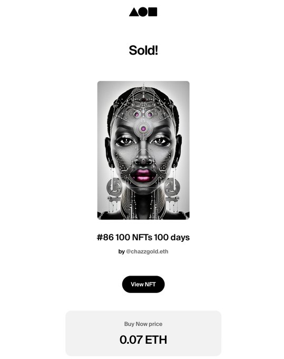Click the 0.07 ETH price value
The height and width of the screenshot is (359, 284).
point(143,339)
